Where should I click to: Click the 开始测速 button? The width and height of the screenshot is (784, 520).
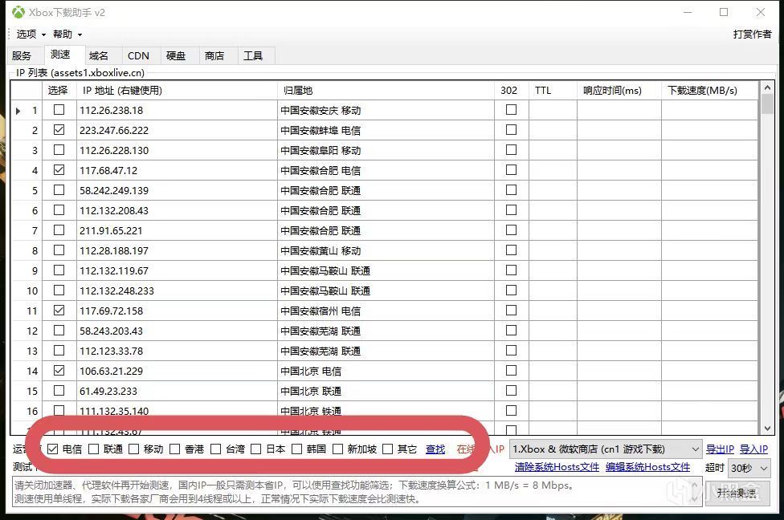[736, 493]
